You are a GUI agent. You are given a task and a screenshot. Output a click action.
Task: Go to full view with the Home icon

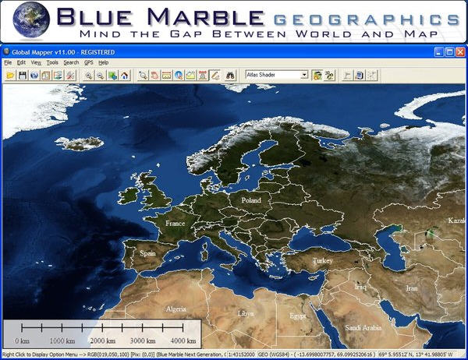[125, 75]
